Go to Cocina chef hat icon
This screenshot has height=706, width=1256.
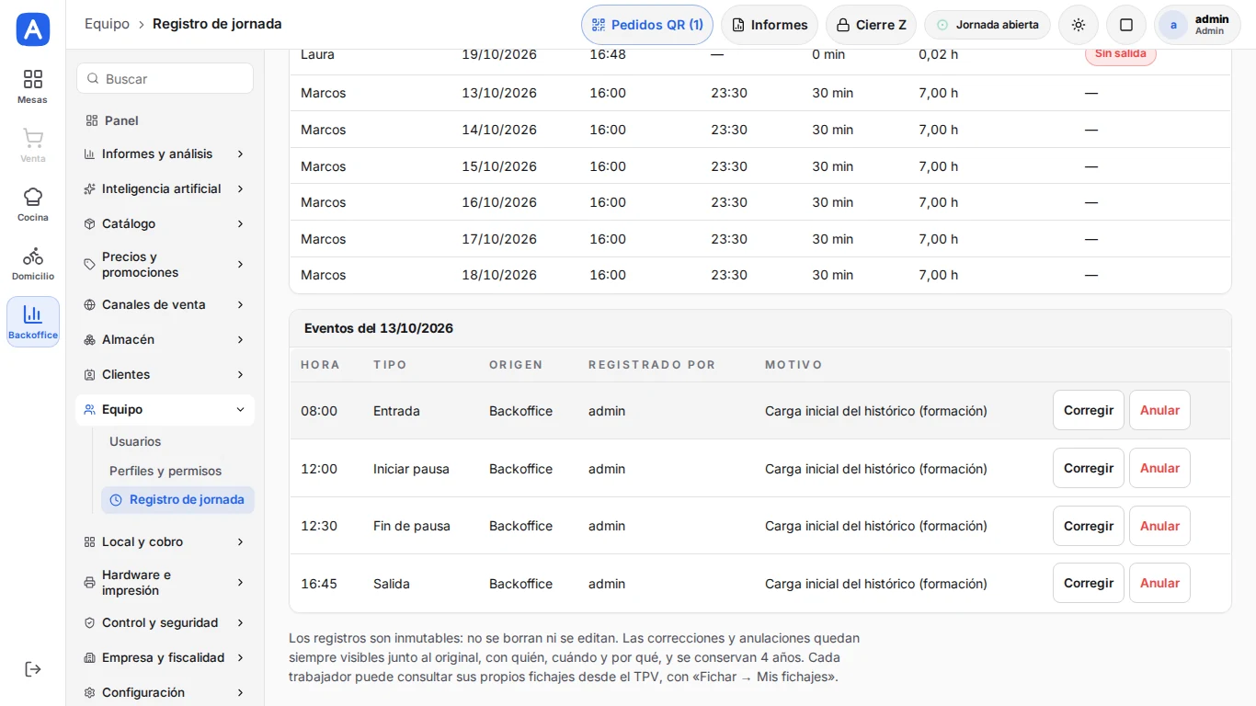click(32, 204)
